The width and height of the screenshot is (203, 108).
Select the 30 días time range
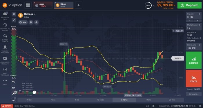tap(29, 100)
